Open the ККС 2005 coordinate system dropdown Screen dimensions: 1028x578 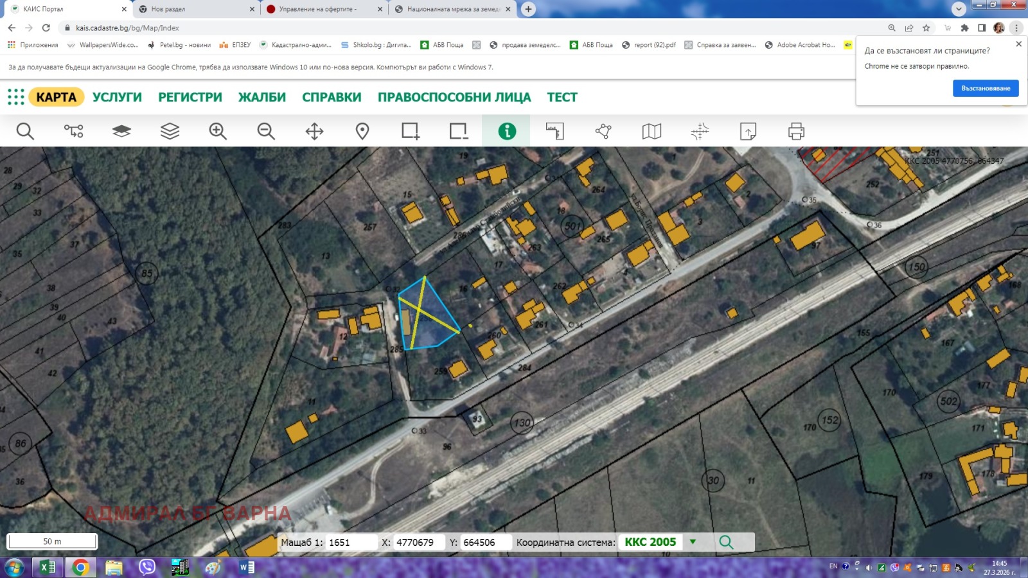(692, 541)
